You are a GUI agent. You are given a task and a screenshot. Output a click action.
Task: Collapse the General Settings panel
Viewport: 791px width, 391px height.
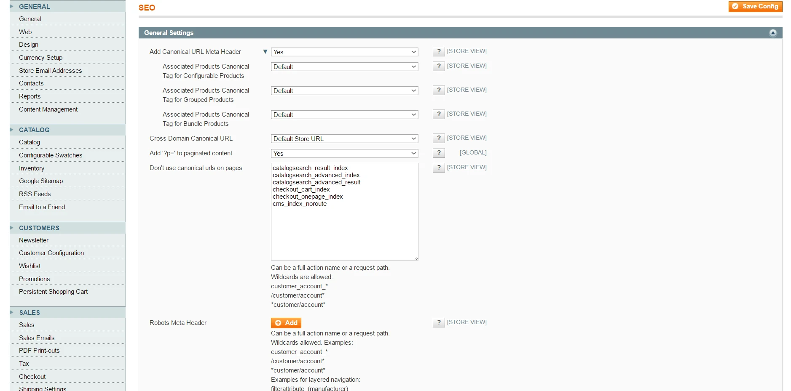point(773,33)
